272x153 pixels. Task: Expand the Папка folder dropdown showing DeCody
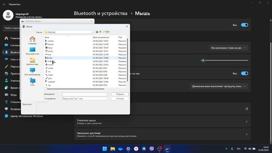pyautogui.click(x=69, y=32)
